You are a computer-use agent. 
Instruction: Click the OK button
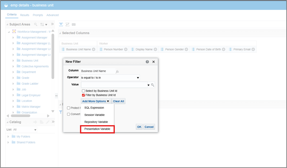click(x=139, y=127)
